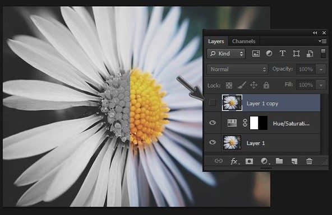Open the Layers panel flyout menu

322,41
